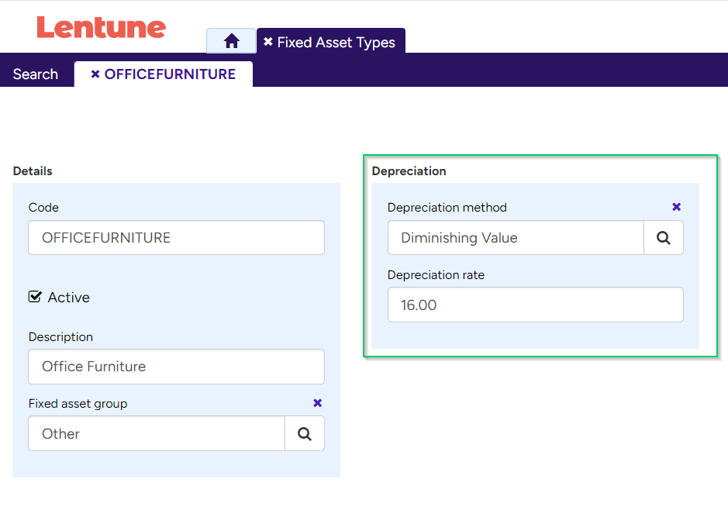
Task: Open Fixed asset group lookup search
Action: tap(305, 433)
